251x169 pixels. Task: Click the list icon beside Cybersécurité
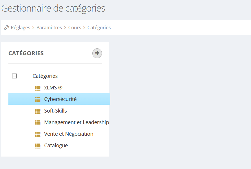tap(38, 99)
